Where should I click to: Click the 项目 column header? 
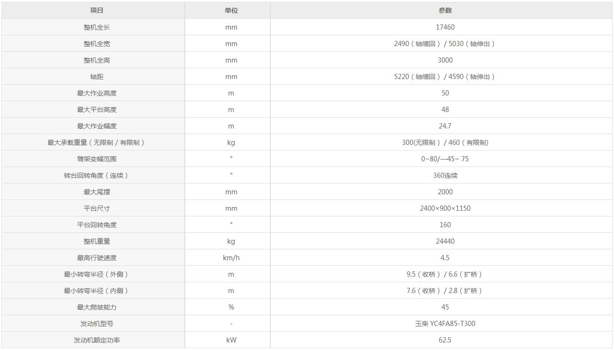click(97, 10)
